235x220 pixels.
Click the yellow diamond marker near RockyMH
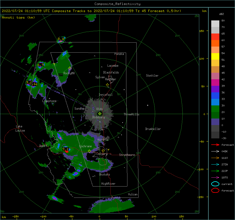[x=70, y=68]
